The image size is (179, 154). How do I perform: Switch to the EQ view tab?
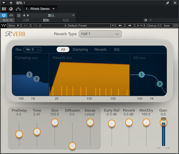coord(117,50)
